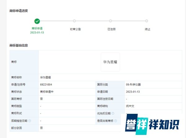186x138 pixels.
Task: Click the 申请日期 row label
Action: [103, 92]
